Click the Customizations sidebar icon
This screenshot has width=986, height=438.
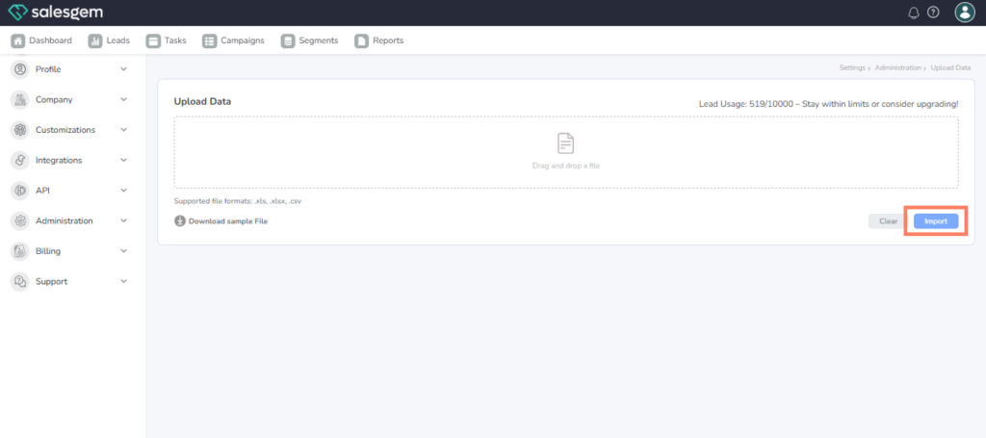20,130
